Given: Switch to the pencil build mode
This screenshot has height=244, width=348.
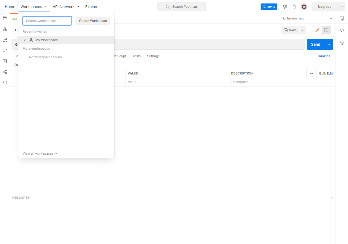Looking at the screenshot, I should click(x=317, y=30).
